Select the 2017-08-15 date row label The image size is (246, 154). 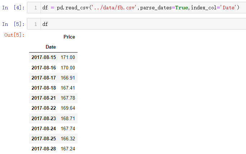coord(43,57)
